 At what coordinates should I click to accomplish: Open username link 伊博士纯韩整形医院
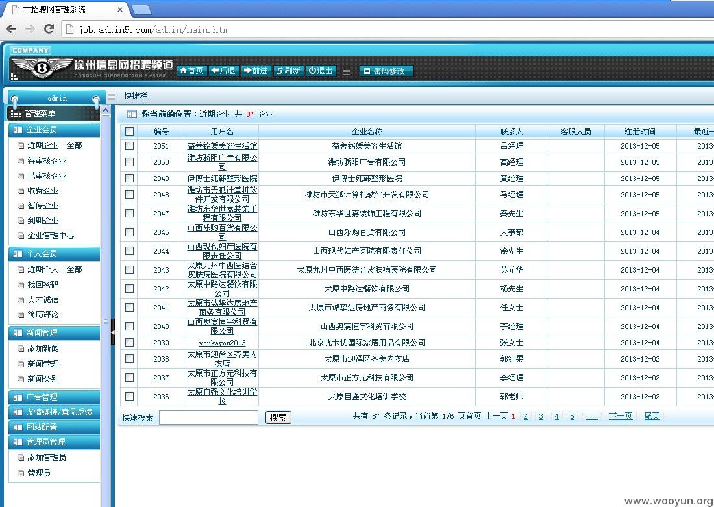coord(222,178)
